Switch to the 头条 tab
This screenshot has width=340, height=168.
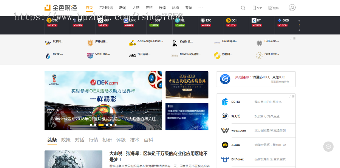pyautogui.click(x=52, y=140)
